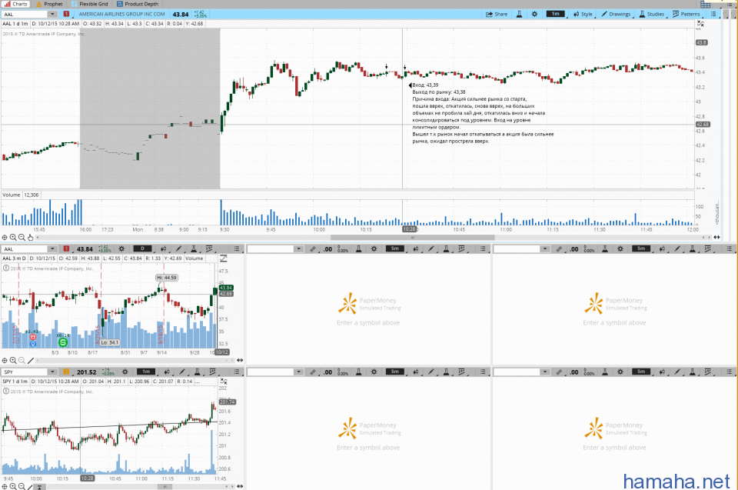Open drawings pencil in the SPY chart toolbar
Image resolution: width=738 pixels, height=490 pixels.
click(182, 372)
